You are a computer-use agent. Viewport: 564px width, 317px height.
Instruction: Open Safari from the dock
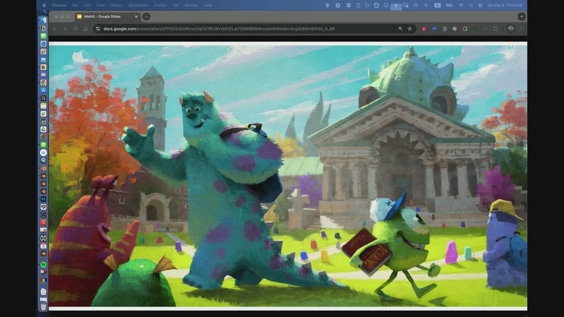(43, 44)
